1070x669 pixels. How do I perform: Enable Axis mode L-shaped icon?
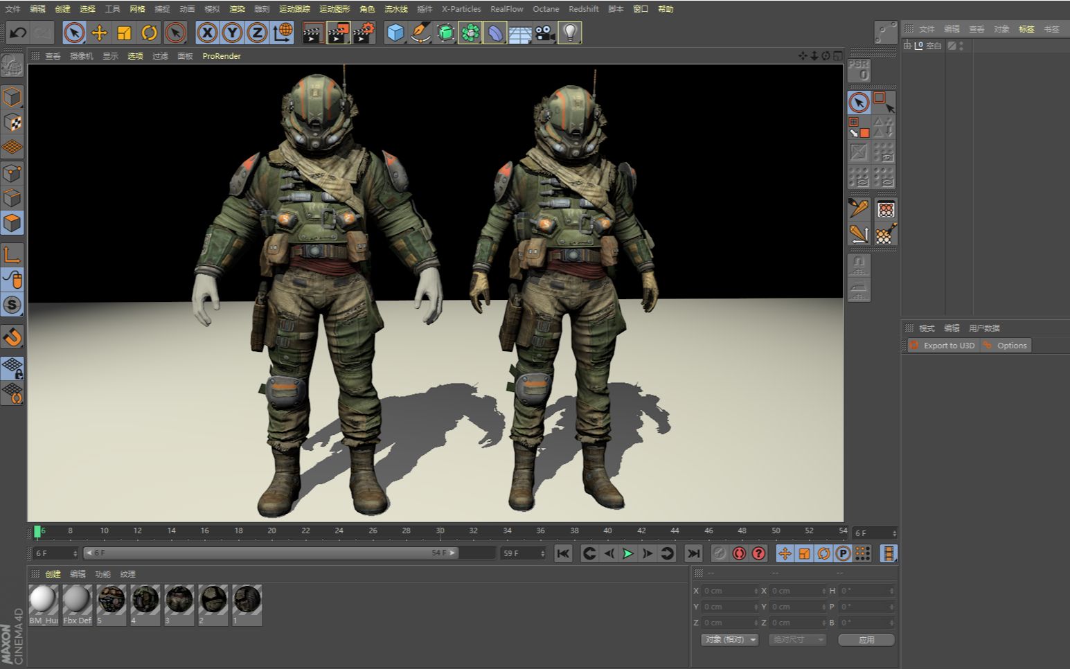(x=12, y=254)
